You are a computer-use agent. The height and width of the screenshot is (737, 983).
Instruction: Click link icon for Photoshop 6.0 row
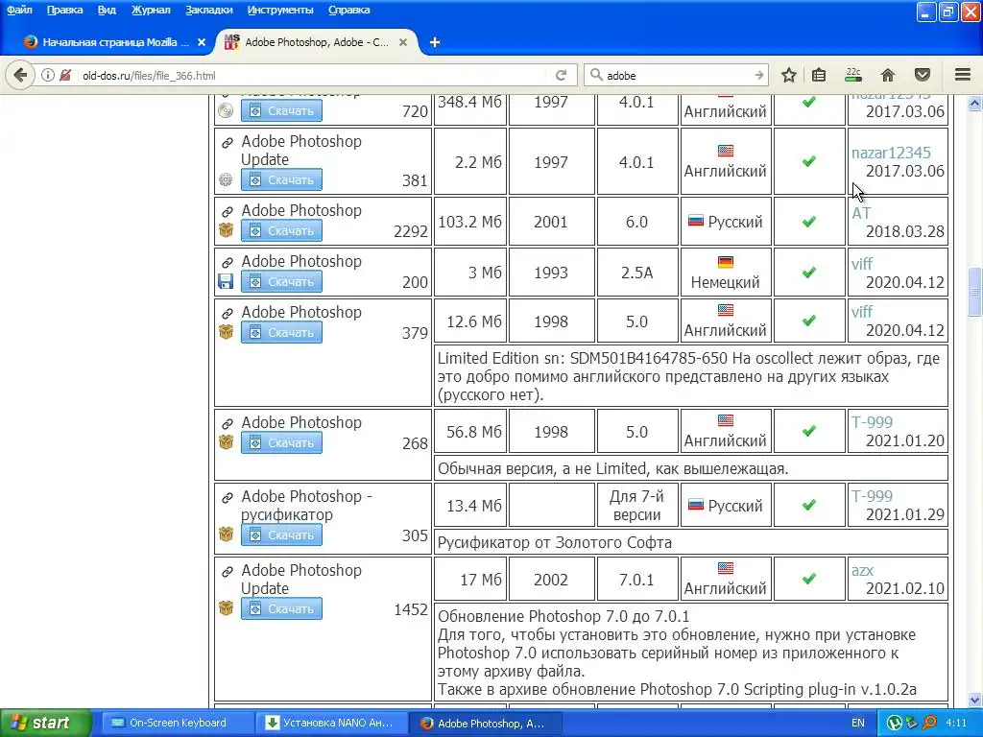[227, 212]
